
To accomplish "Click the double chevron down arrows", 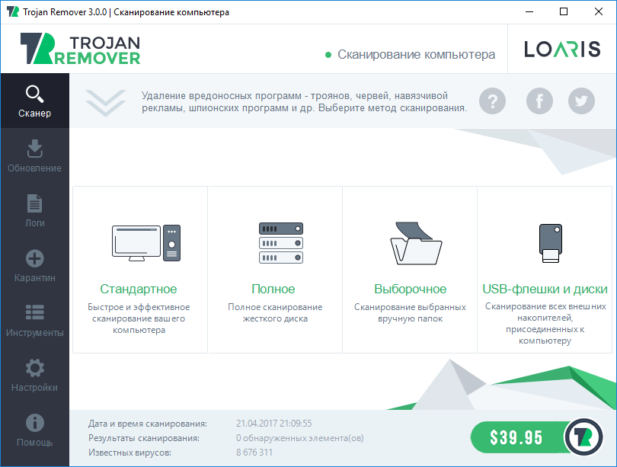I will [105, 103].
